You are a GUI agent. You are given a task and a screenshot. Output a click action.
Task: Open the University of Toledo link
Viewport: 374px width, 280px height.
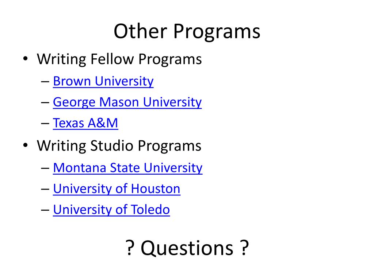point(111,210)
